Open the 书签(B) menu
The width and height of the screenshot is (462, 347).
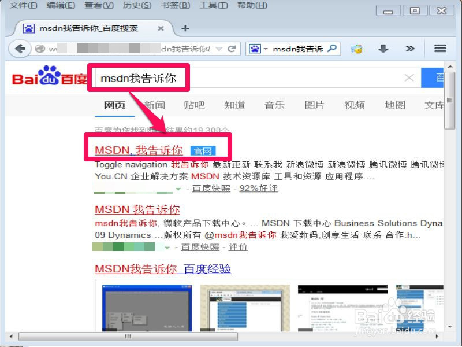click(176, 5)
